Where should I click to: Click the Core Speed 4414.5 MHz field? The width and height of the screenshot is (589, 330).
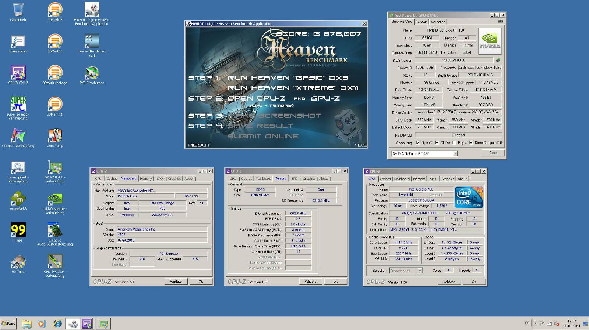[x=403, y=242]
